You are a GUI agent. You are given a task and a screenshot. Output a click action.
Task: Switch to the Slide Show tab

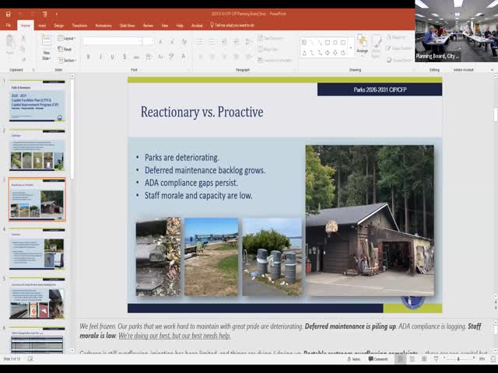tap(128, 26)
